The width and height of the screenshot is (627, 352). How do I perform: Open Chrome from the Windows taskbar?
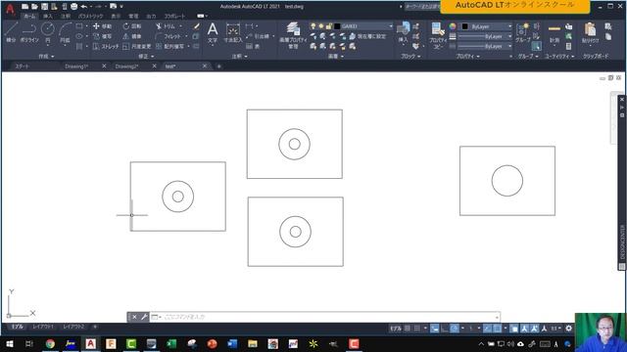pos(50,343)
